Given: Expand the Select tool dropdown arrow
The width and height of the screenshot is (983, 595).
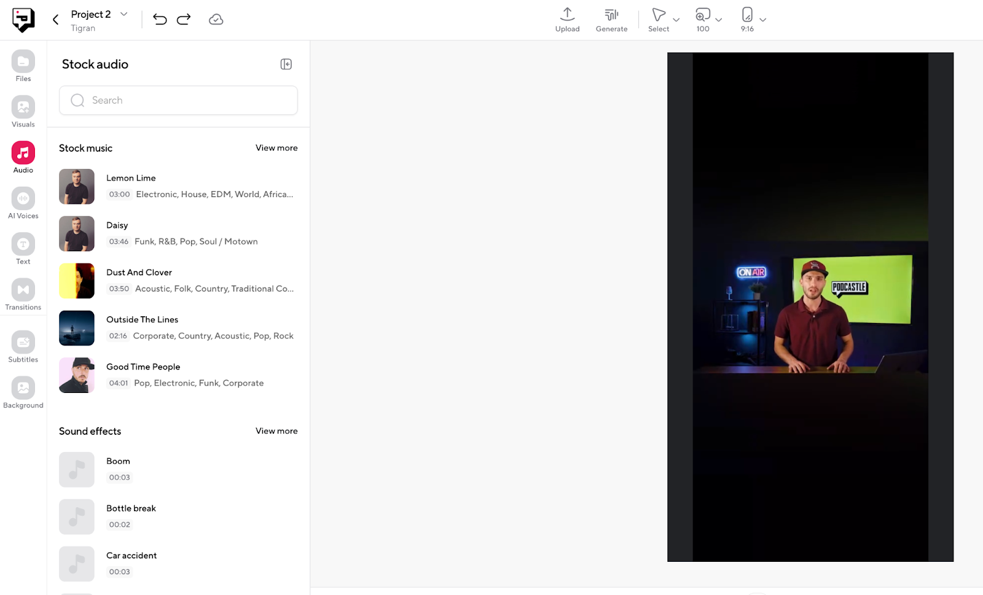Looking at the screenshot, I should click(x=676, y=20).
